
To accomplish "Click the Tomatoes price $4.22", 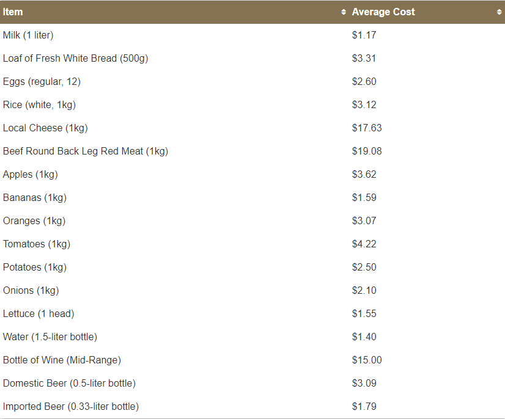I will [x=364, y=244].
